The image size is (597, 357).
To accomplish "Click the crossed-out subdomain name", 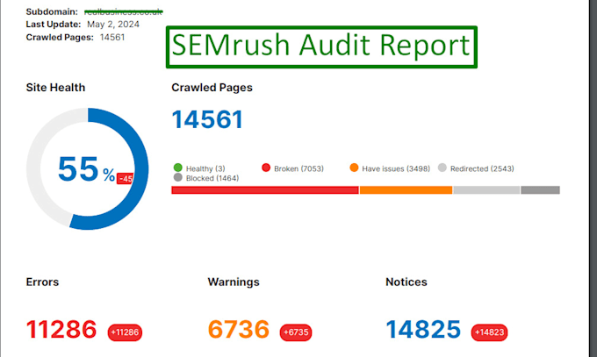I will 124,11.
